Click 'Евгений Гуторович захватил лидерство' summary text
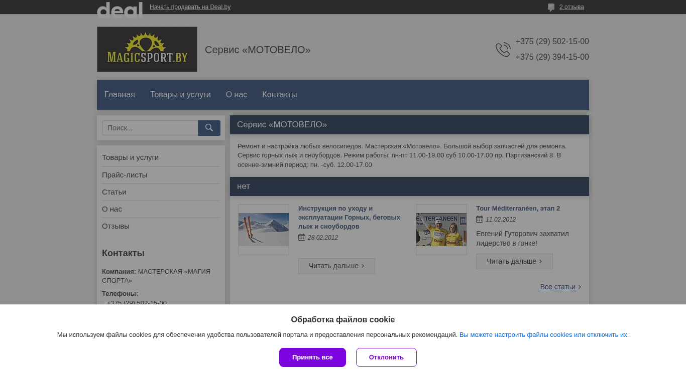This screenshot has width=686, height=385. pyautogui.click(x=522, y=238)
